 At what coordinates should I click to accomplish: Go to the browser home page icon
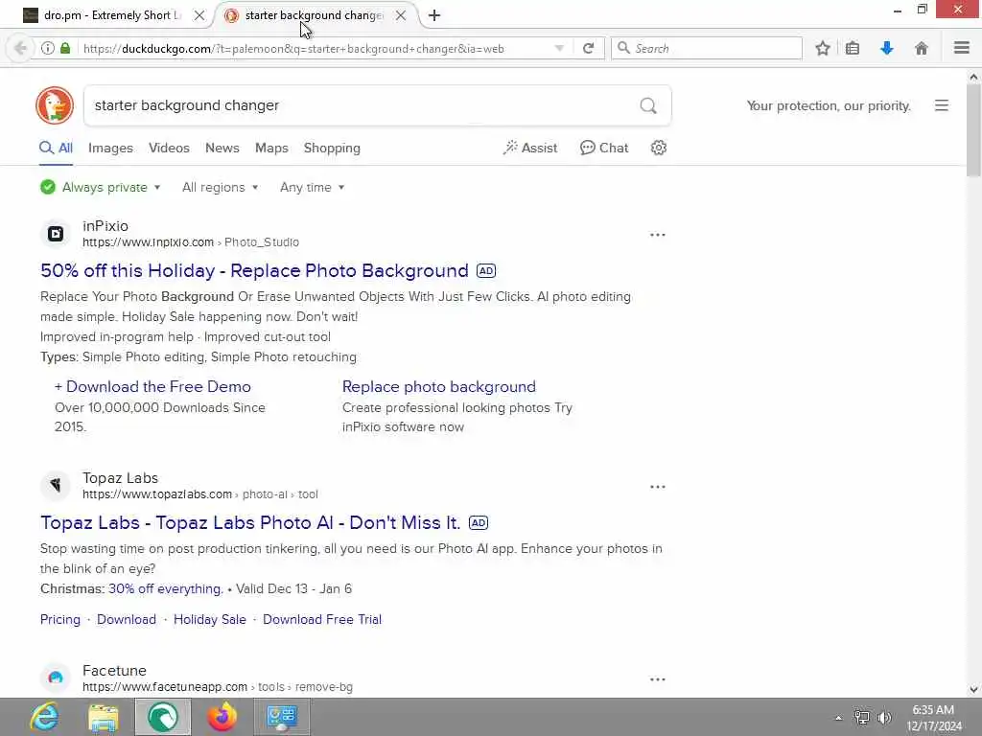[x=921, y=48]
